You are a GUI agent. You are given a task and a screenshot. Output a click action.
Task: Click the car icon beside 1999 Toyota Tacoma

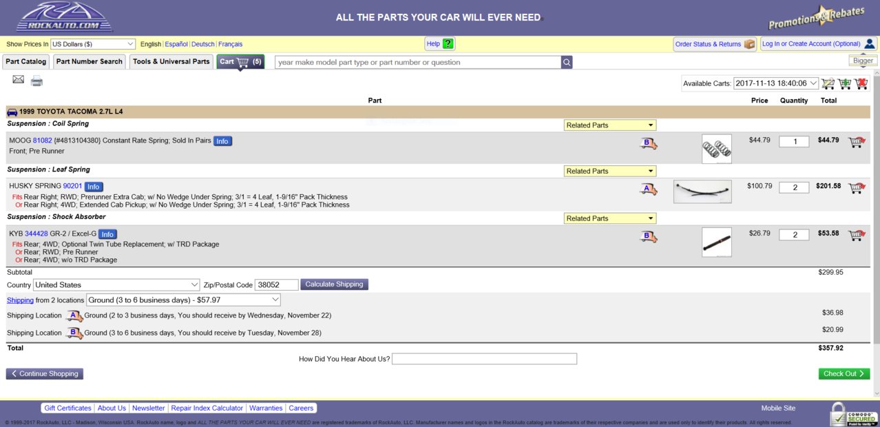pos(12,112)
